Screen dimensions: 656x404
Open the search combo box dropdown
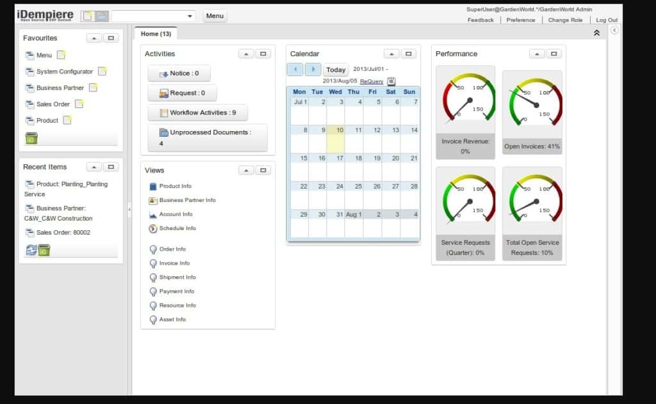coord(190,16)
